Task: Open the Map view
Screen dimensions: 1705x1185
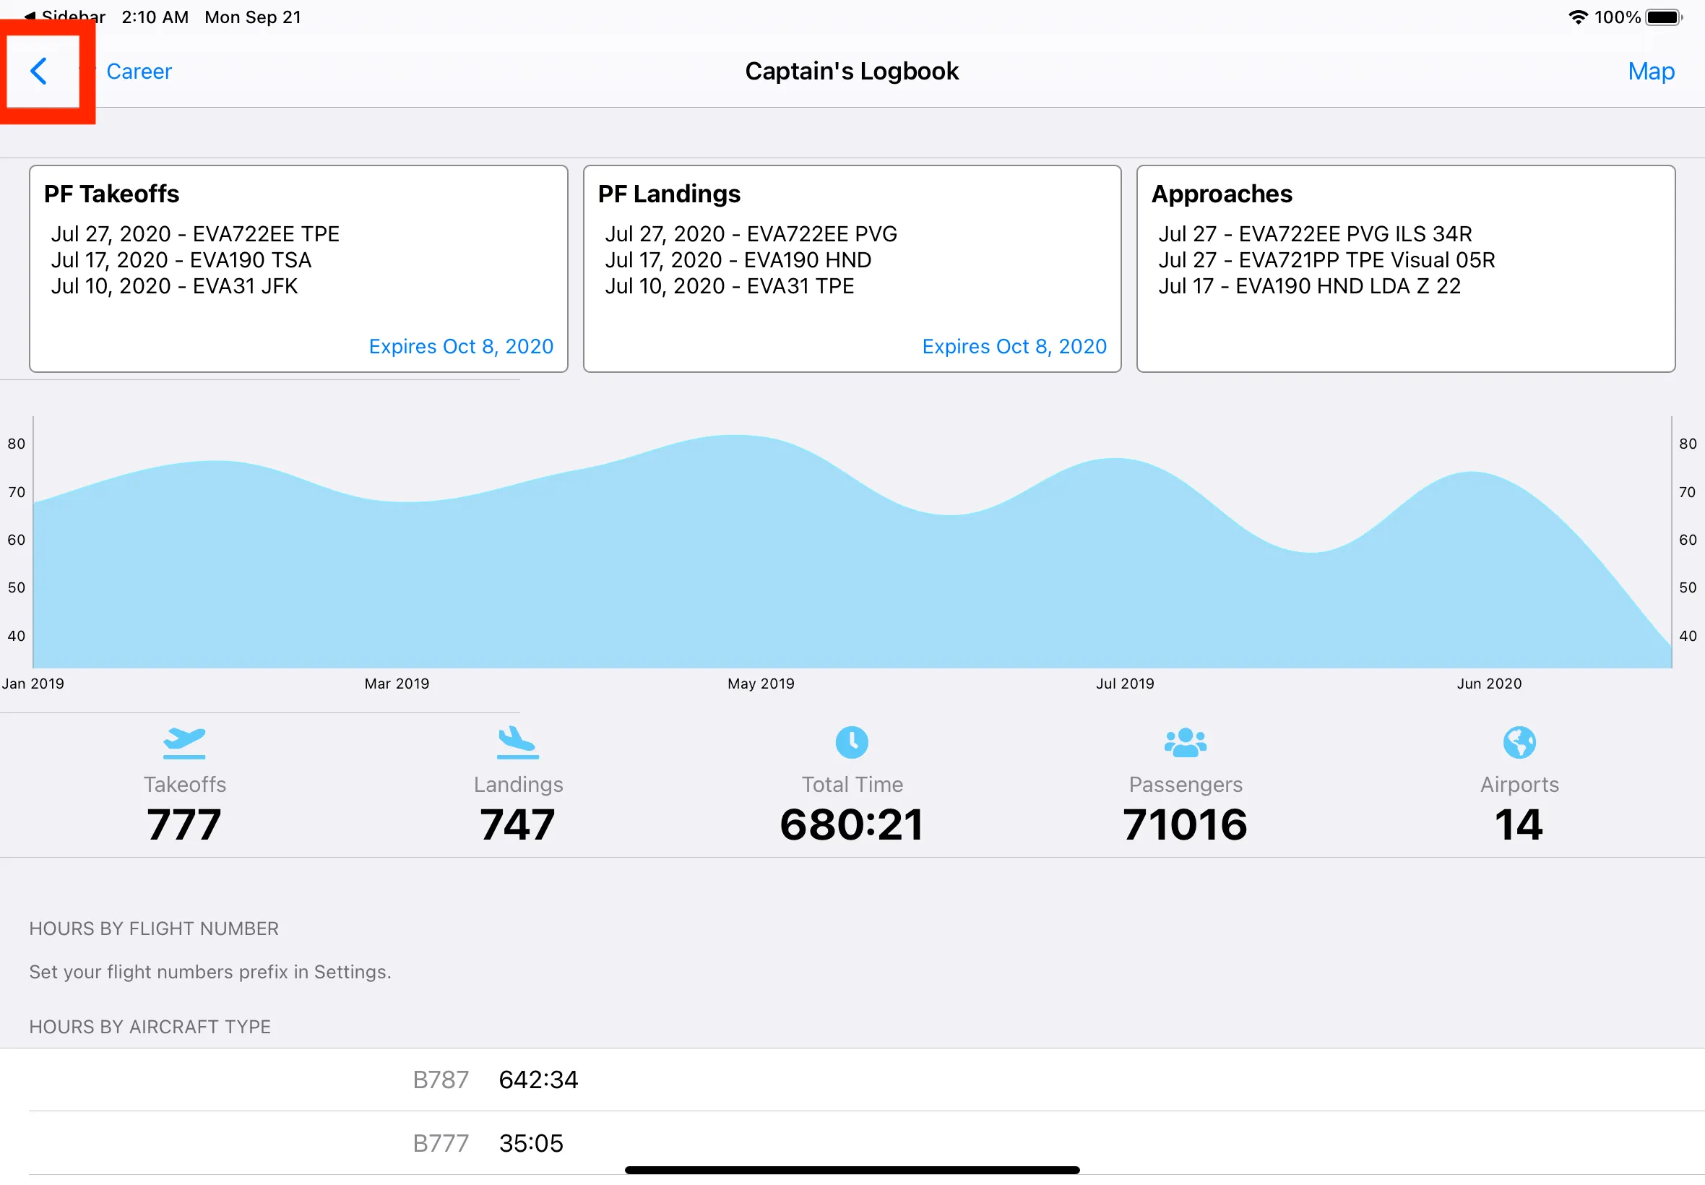Action: click(x=1650, y=72)
